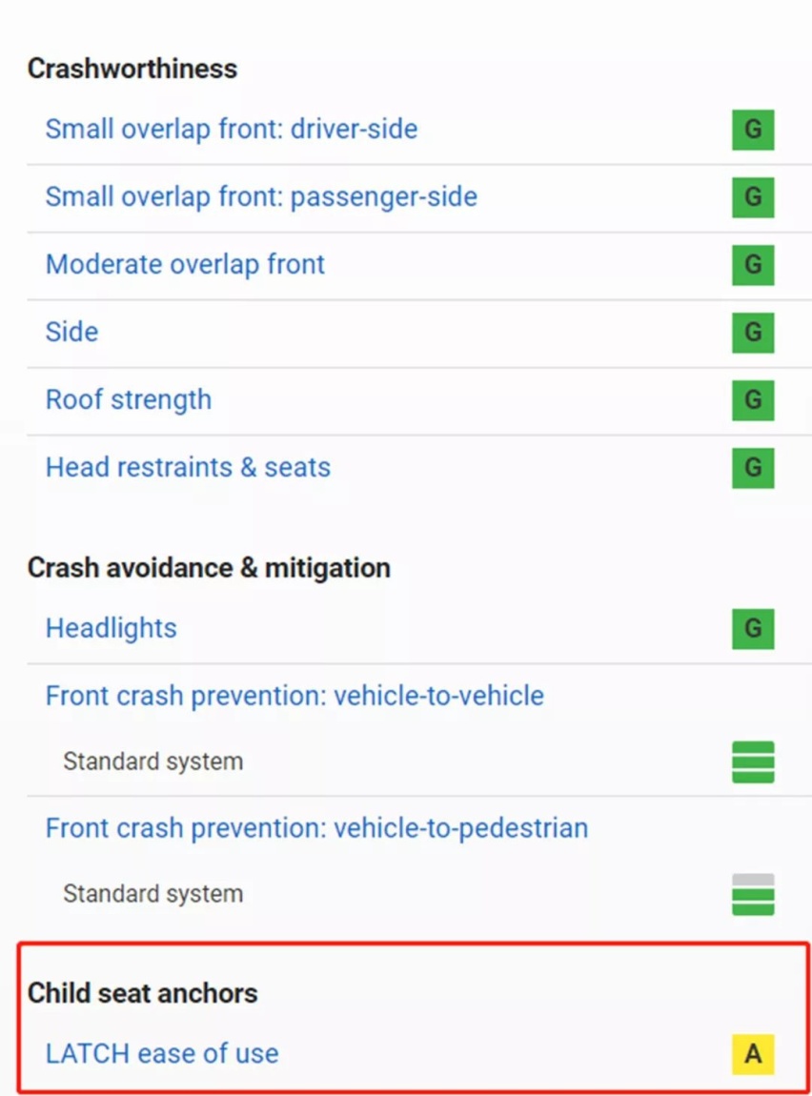The image size is (812, 1096).
Task: Open Small overlap front: driver-side link
Action: pyautogui.click(x=232, y=130)
